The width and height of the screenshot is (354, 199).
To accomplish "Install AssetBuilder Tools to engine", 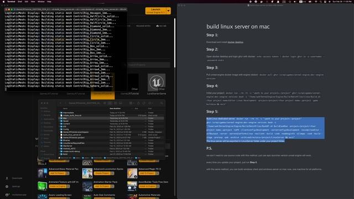I will 147,186.
